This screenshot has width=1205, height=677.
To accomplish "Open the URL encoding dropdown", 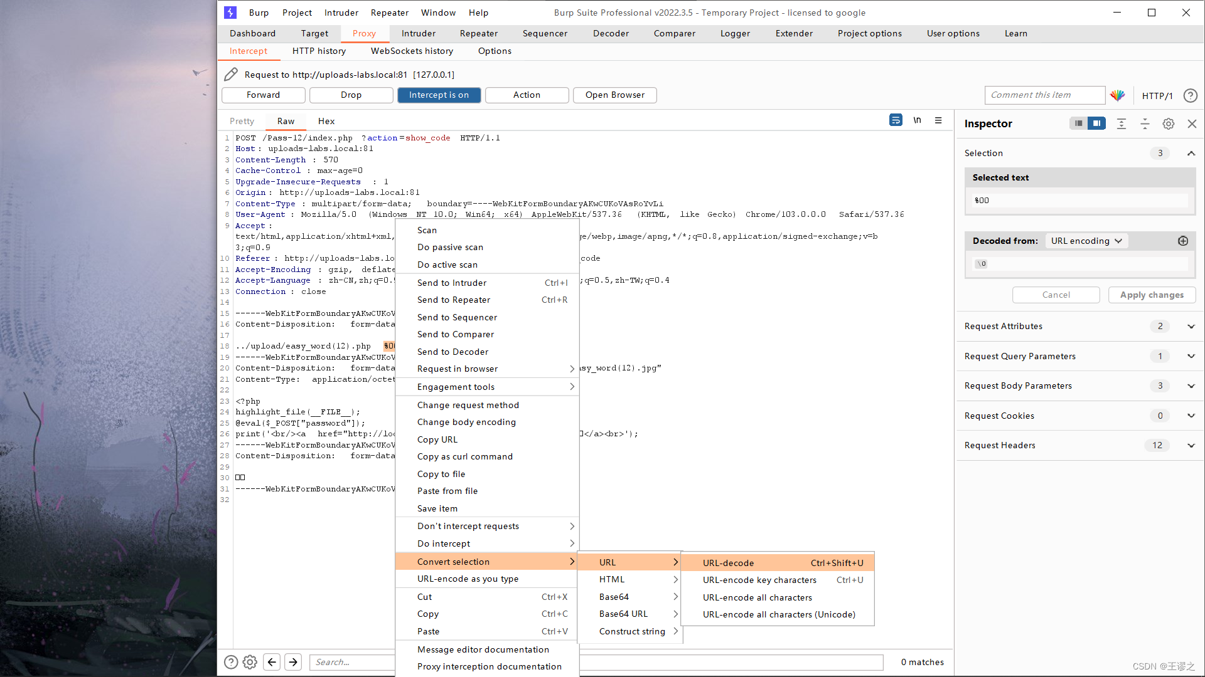I will (x=1086, y=241).
